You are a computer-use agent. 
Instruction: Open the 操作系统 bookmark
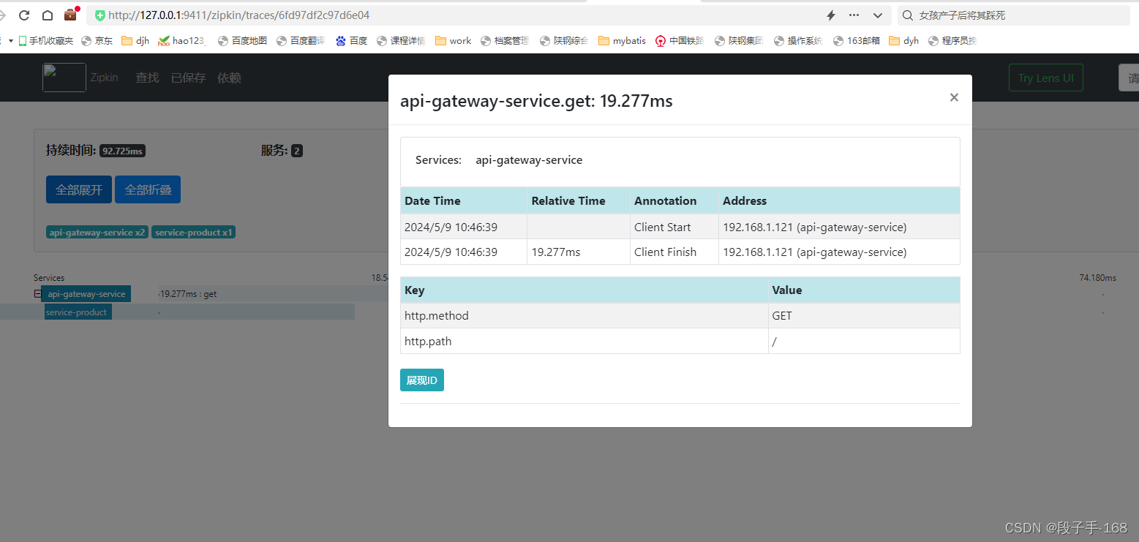click(x=798, y=41)
